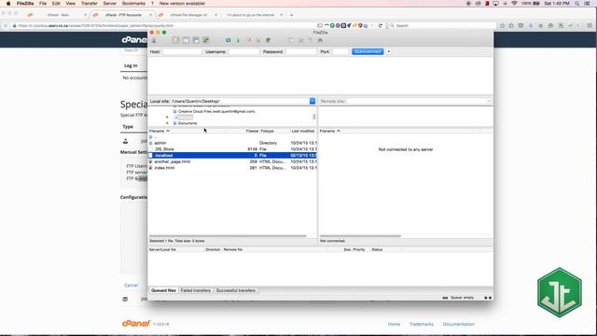Image resolution: width=597 pixels, height=336 pixels.
Task: Open macOS Spotlight search icon
Action: [x=577, y=4]
